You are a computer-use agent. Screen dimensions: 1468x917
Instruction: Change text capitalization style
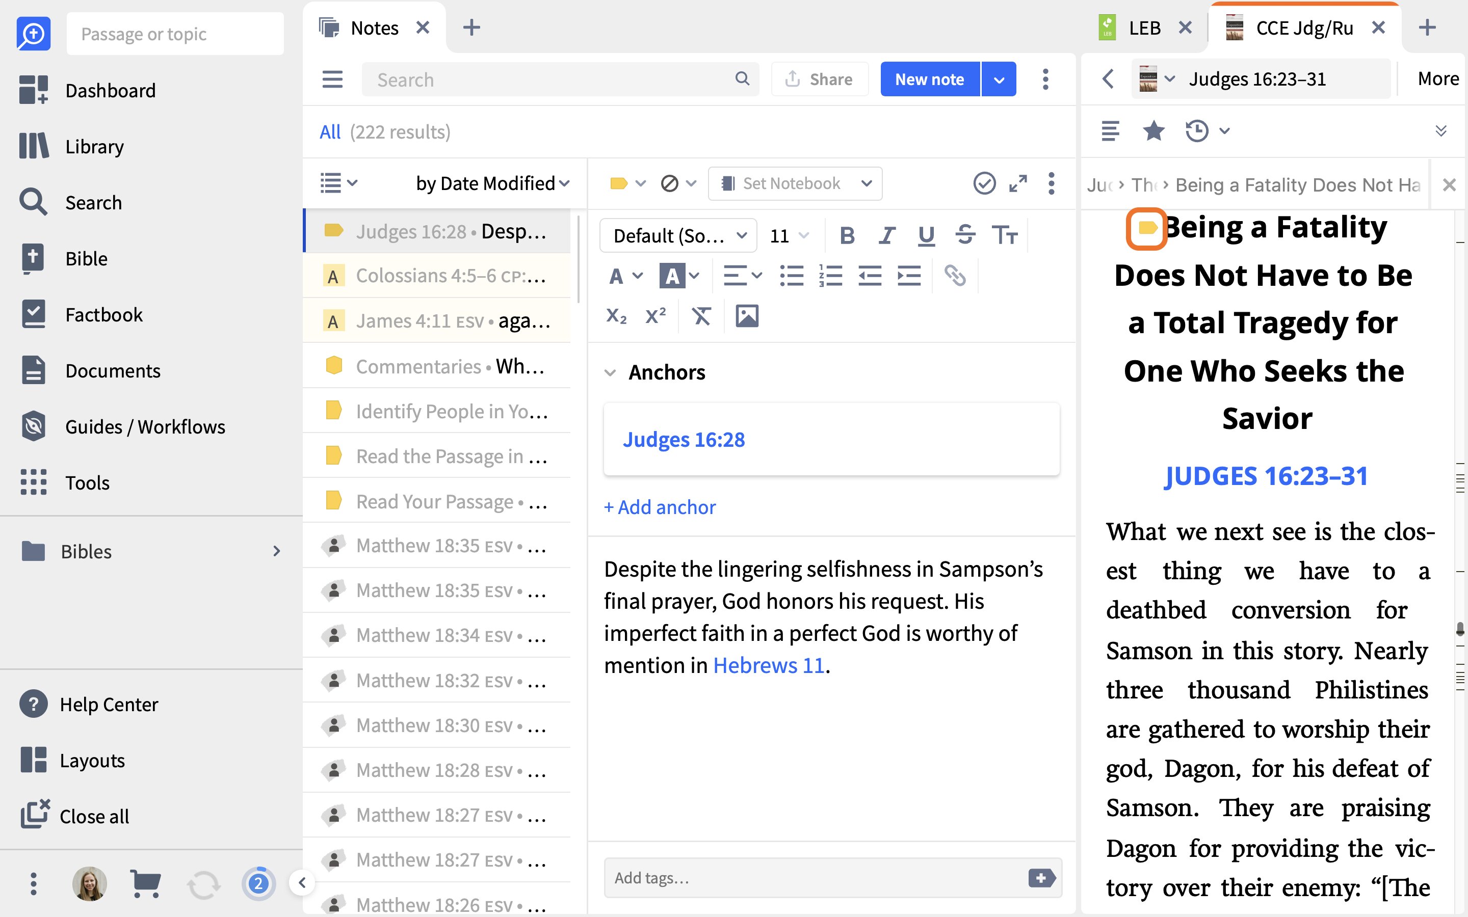click(x=1005, y=235)
